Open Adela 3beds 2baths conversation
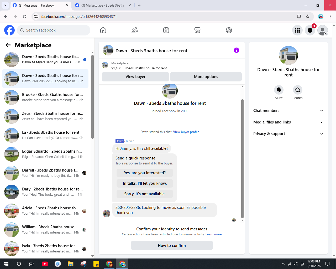Screen dimensions: 336x269 pyautogui.click(x=45, y=211)
